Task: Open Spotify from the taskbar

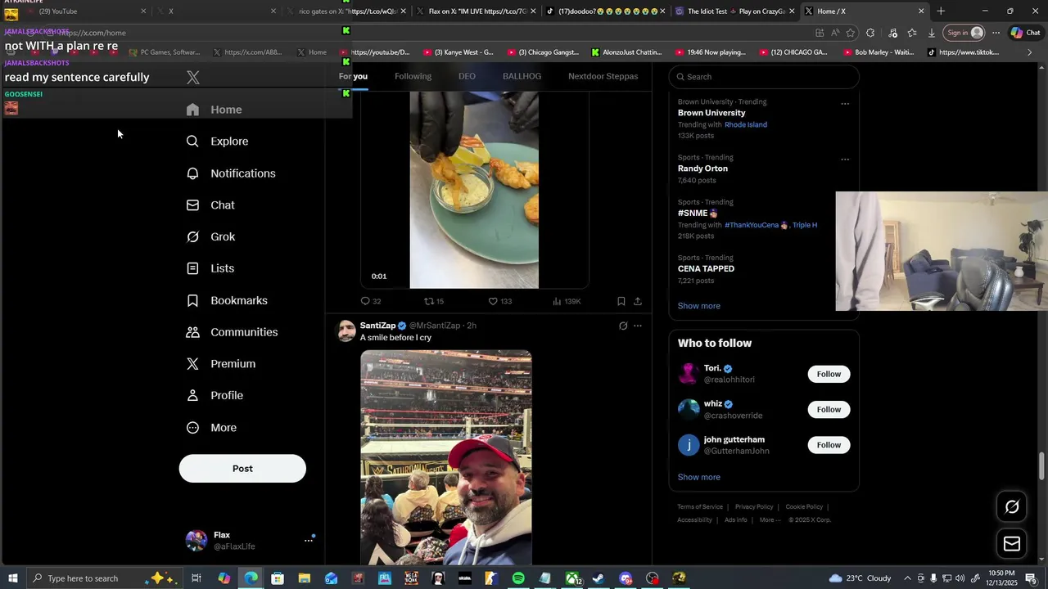Action: tap(518, 578)
